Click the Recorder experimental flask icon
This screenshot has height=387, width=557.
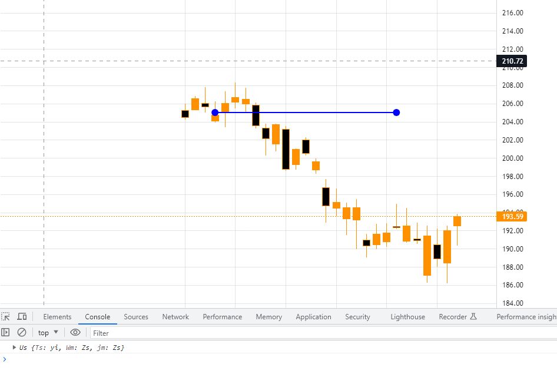(472, 316)
